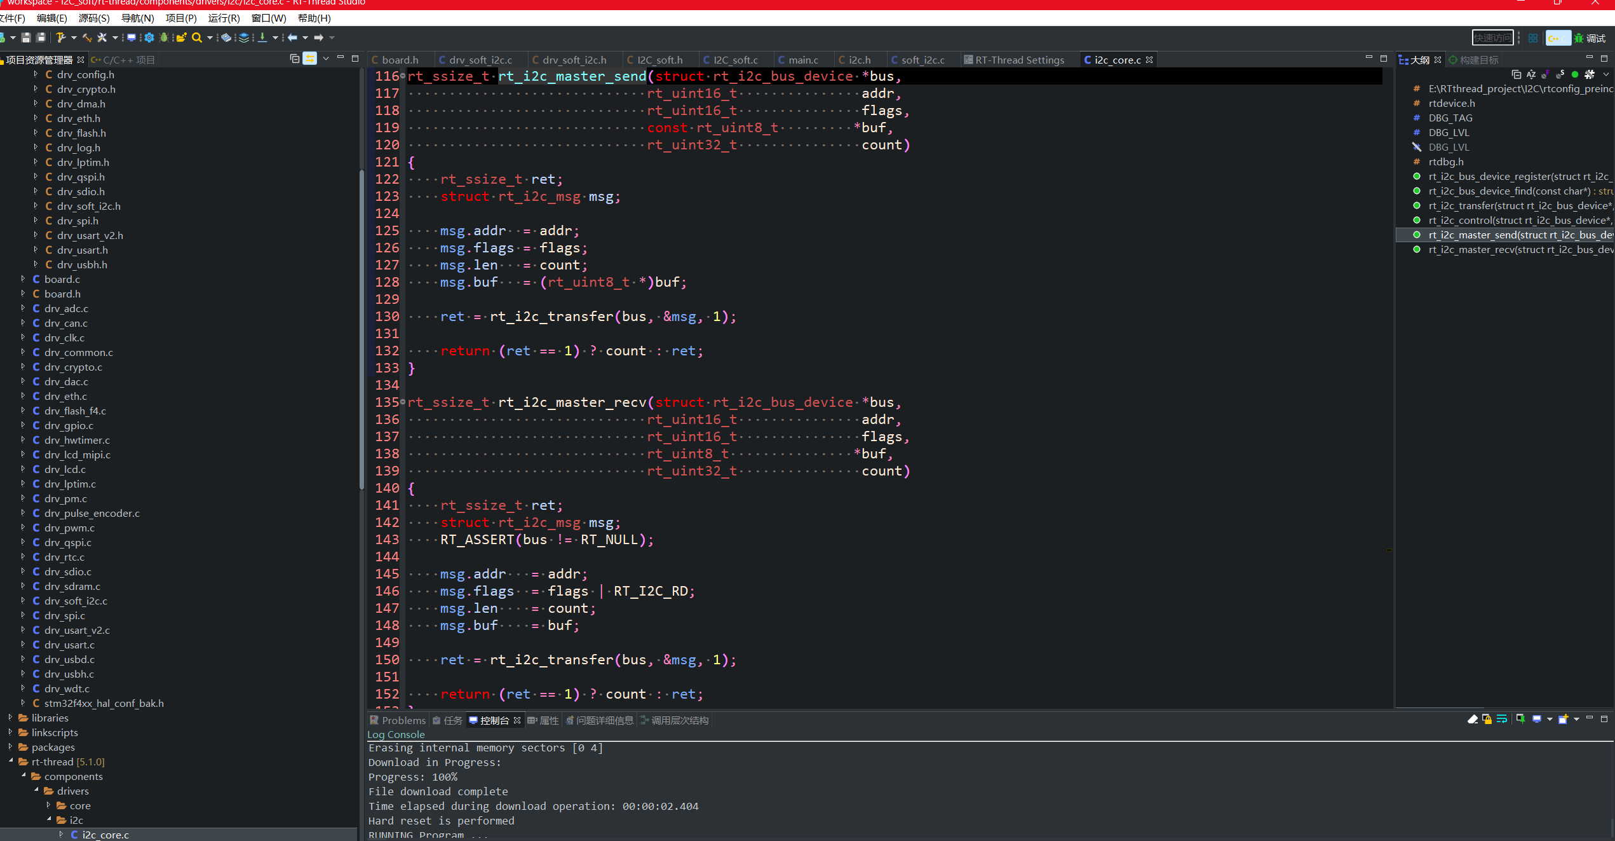Click the green debug bug toolbar icon
Image resolution: width=1615 pixels, height=841 pixels.
click(164, 38)
